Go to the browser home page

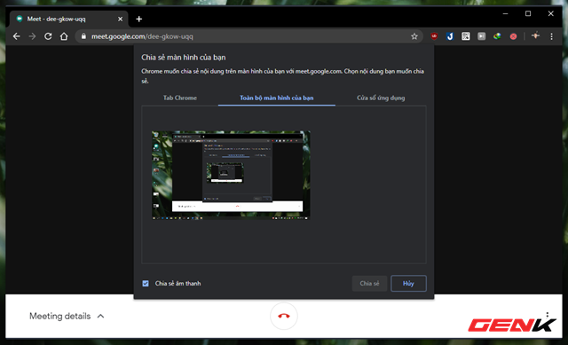click(64, 36)
